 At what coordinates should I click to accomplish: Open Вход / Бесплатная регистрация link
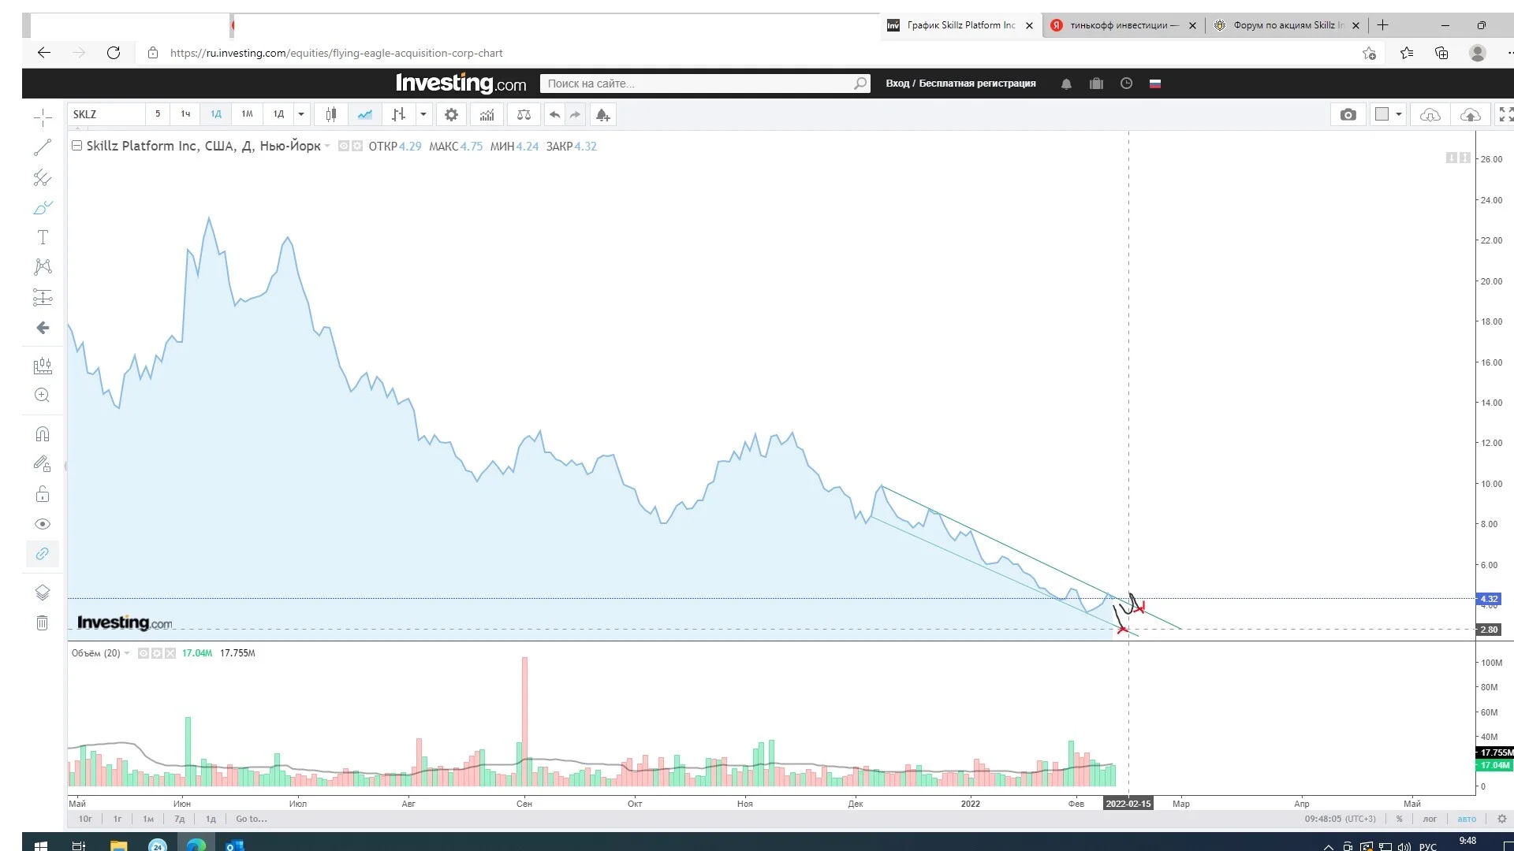(960, 84)
